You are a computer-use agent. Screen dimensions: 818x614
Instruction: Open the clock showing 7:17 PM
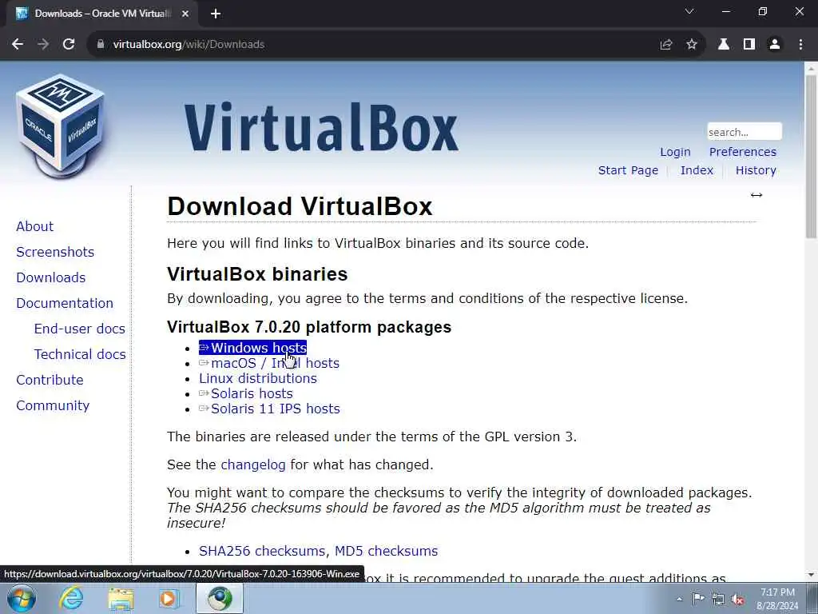point(777,599)
